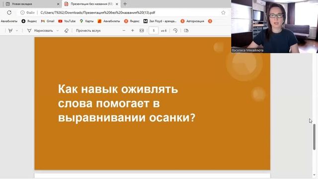This screenshot has height=179, width=318.
Task: Select the Презентация без названия tab
Action: (91, 4)
